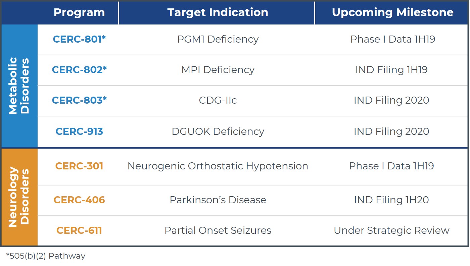Viewport: 470px width, 266px height.
Task: Select the MPI Deficiency indication
Action: (218, 70)
